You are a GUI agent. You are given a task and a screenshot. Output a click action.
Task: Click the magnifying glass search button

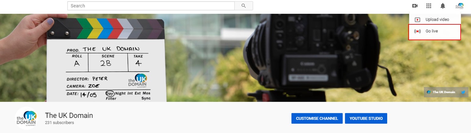point(244,6)
